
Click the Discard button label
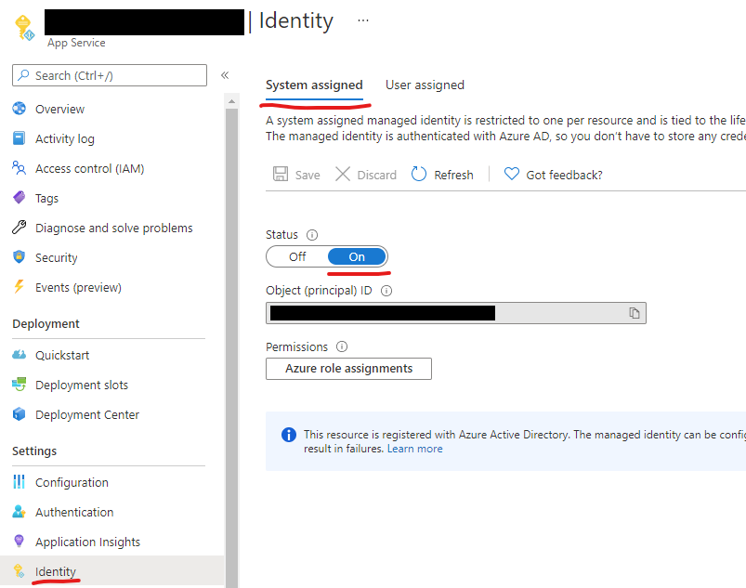point(377,175)
